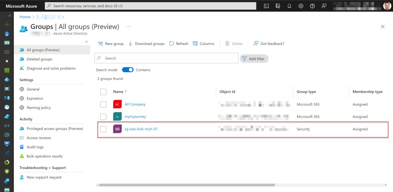This screenshot has width=393, height=192.
Task: Open the notifications bell
Action: pyautogui.click(x=289, y=6)
